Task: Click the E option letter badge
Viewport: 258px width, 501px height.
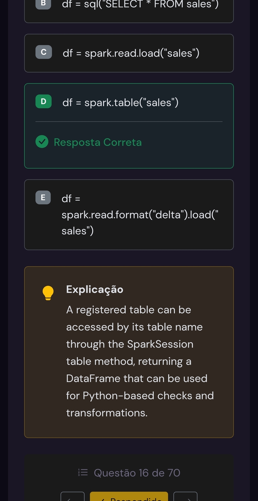Action: [43, 198]
